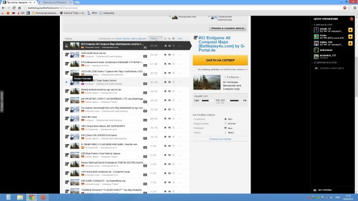Open the Chrome menu hamburger icon

355,8
